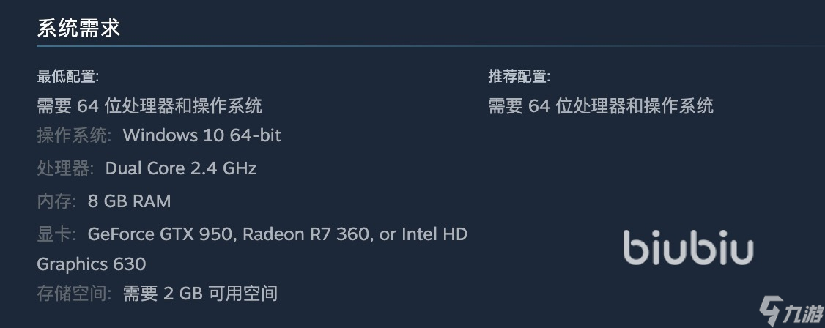This screenshot has width=825, height=328.
Task: Click the biubiu watermark logo
Action: click(x=688, y=247)
